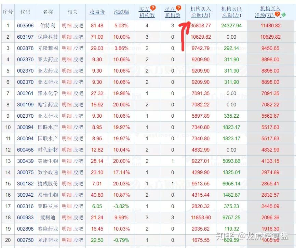Click help icon beside 卖方机构数 header
296x248 pixels.
pyautogui.click(x=178, y=8)
